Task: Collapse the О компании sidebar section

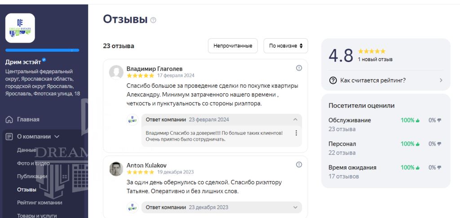Action: [57, 137]
